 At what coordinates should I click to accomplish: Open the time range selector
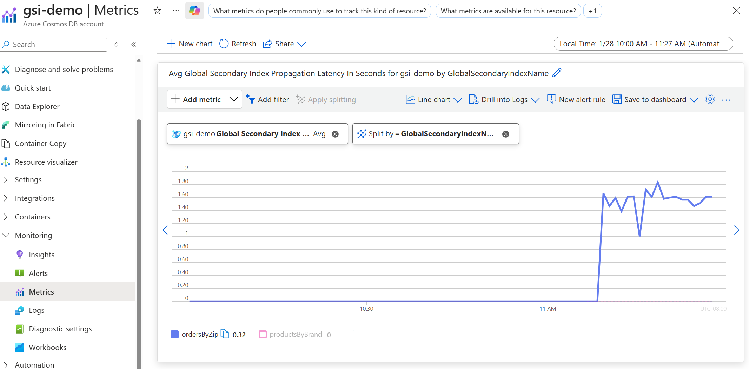[643, 44]
